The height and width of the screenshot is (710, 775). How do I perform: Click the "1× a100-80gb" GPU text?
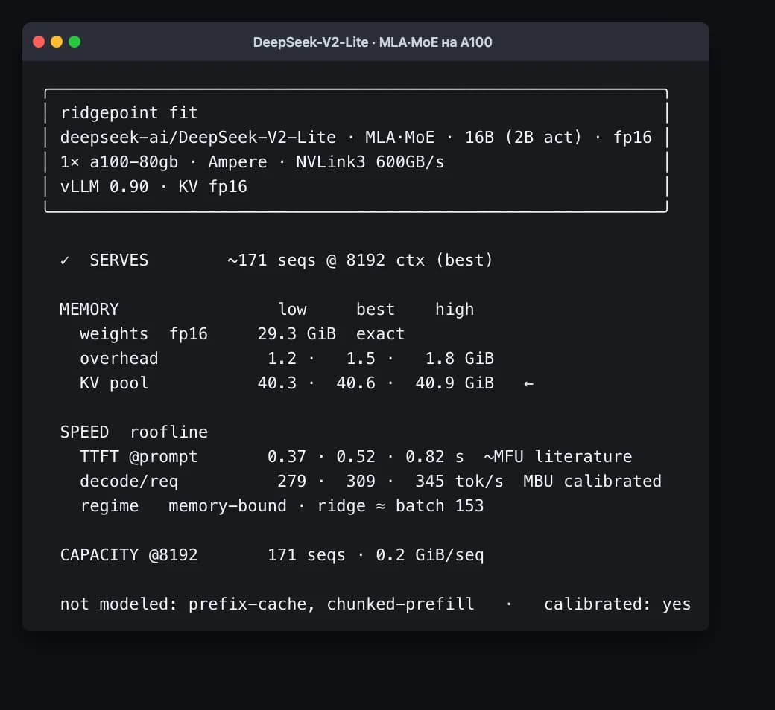click(x=119, y=162)
